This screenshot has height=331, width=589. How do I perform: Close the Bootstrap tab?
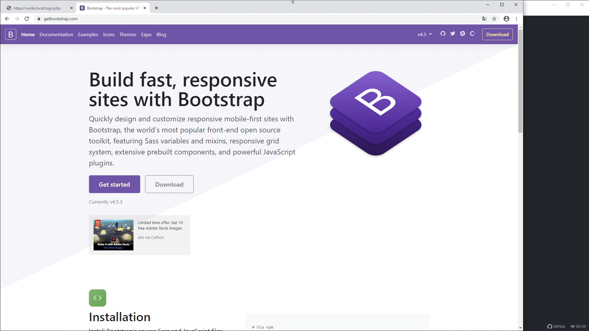(145, 8)
